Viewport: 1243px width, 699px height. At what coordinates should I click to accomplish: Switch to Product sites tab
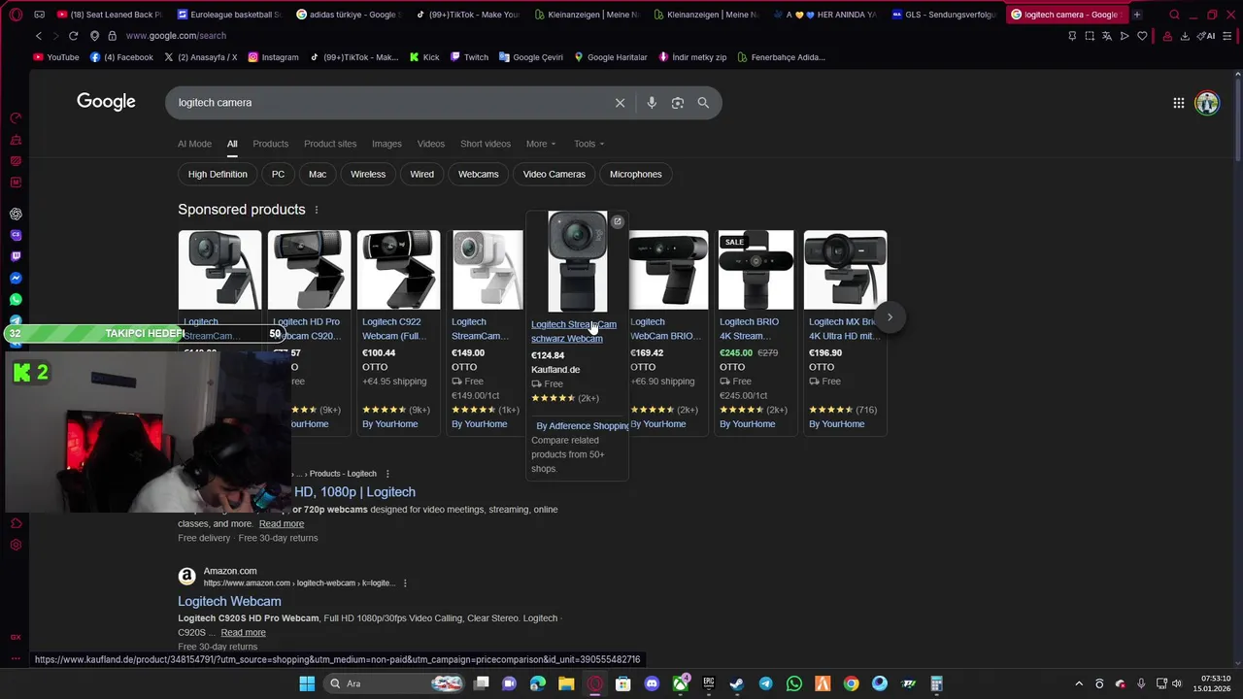330,144
